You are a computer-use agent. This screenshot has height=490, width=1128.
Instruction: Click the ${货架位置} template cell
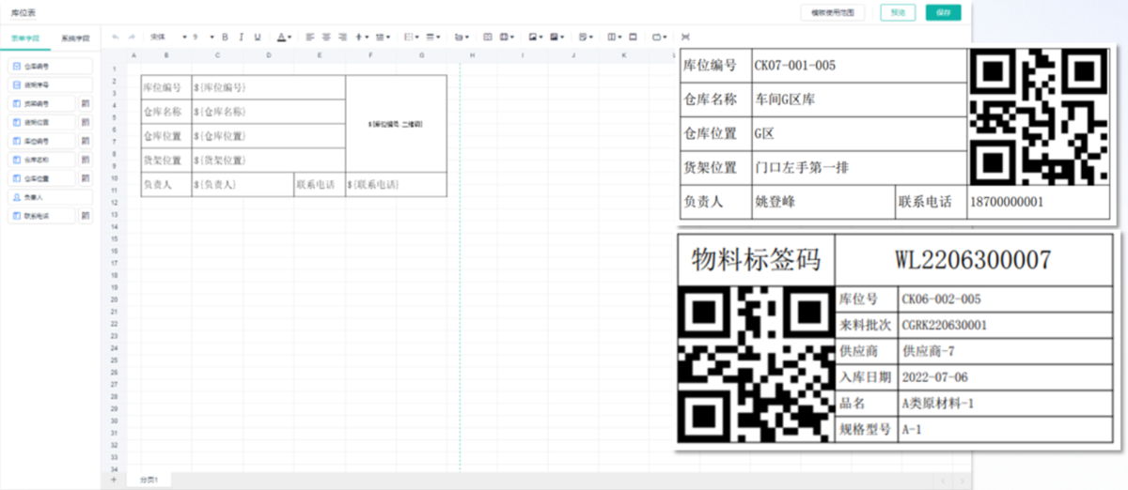click(269, 161)
